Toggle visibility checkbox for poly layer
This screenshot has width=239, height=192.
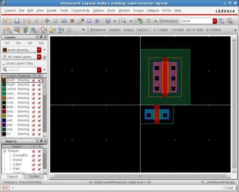click(34, 112)
